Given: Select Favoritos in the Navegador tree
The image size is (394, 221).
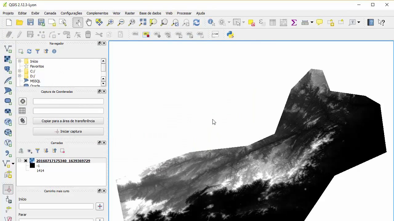Looking at the screenshot, I should (x=37, y=66).
